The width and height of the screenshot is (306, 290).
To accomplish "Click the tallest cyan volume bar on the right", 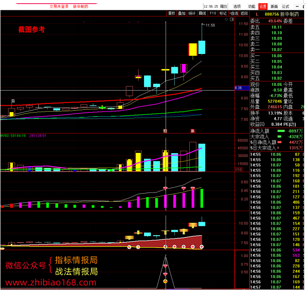I will click(202, 157).
